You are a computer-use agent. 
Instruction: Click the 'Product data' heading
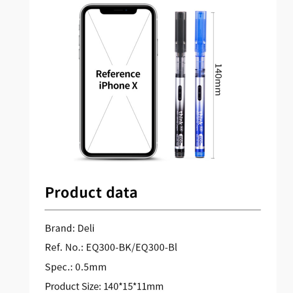pos(91,192)
